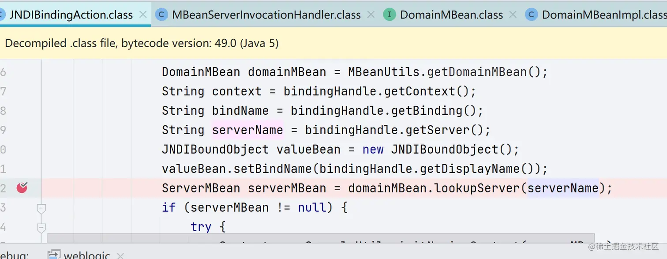This screenshot has width=667, height=259.
Task: Click String context declaration
Action: (x=212, y=91)
